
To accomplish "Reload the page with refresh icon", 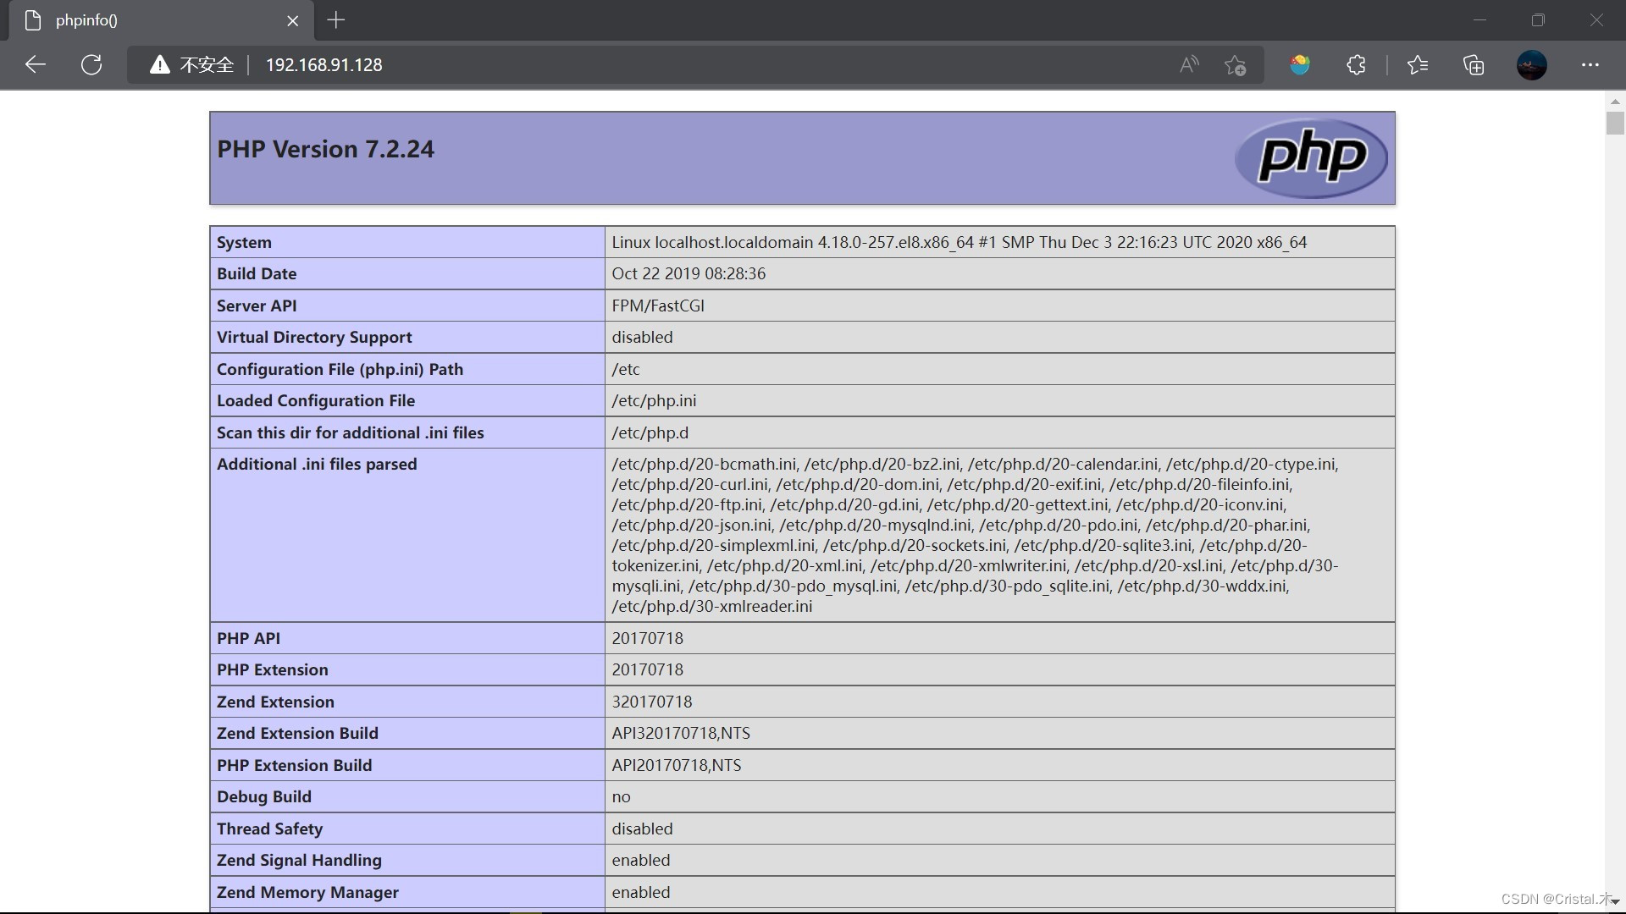I will (x=91, y=65).
